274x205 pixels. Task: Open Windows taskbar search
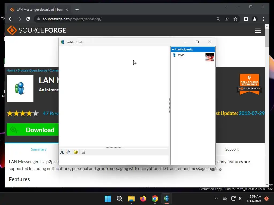[120, 199]
